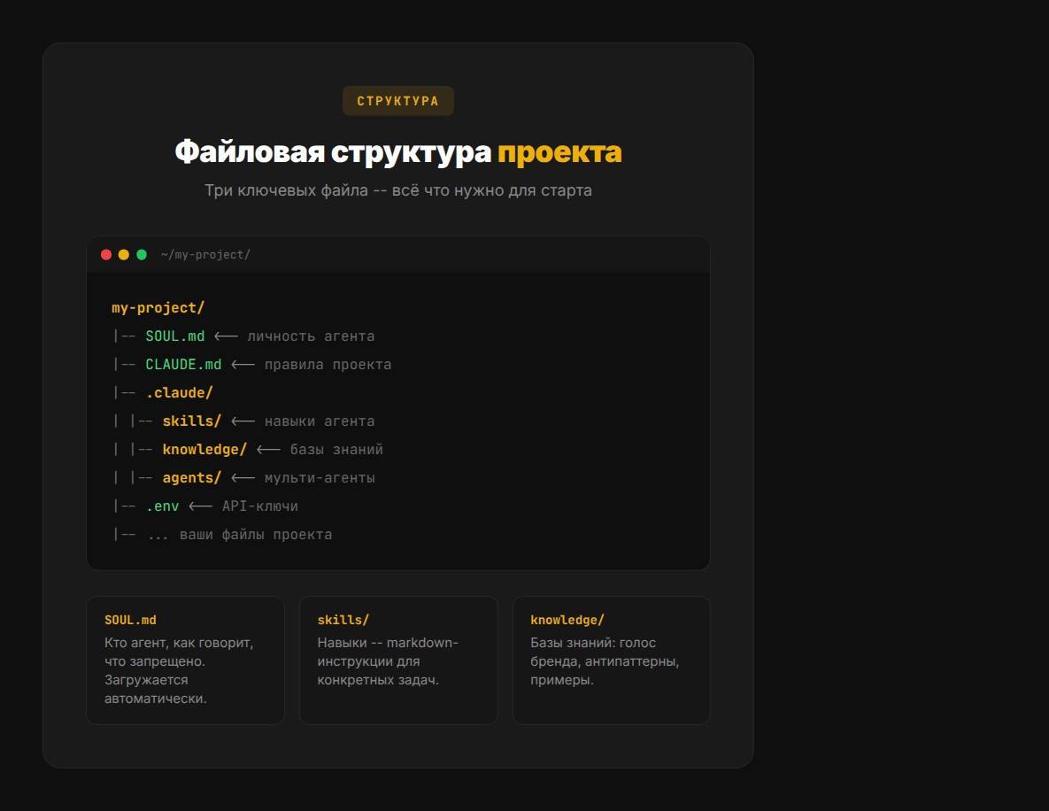Open the .env API-ключи file
Viewport: 1049px width, 811px height.
pos(163,506)
